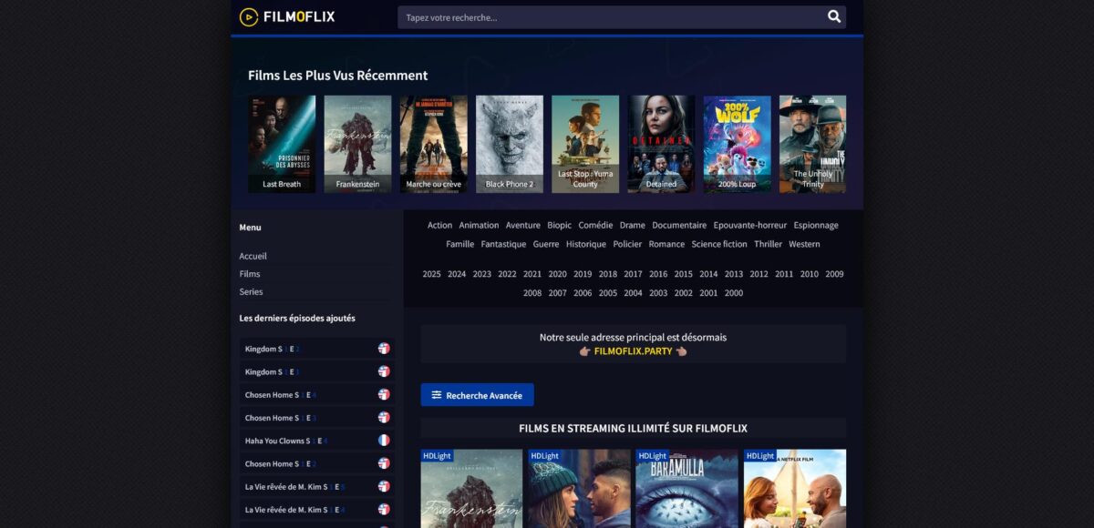Filter films by year 2008

(x=532, y=293)
